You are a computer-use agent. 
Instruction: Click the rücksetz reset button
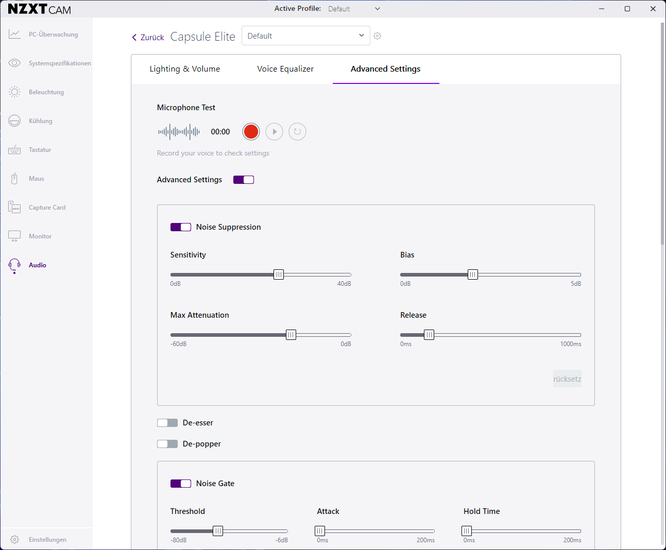567,379
